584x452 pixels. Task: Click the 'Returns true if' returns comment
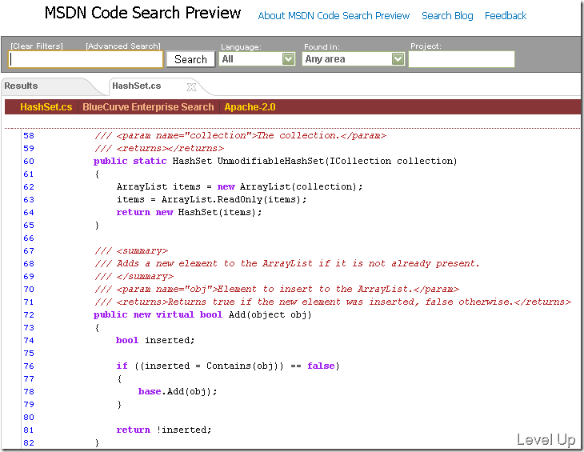(x=333, y=302)
